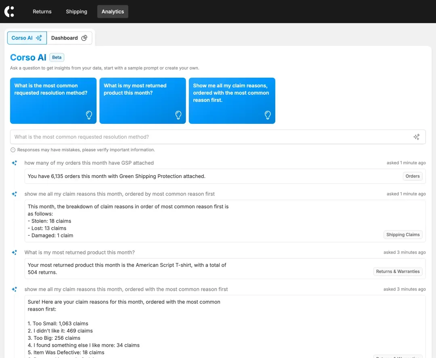436x358 pixels.
Task: Focus the question prompt input field
Action: coord(210,137)
